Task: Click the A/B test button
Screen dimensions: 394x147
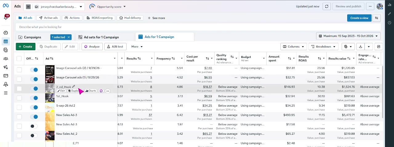Action: coord(115,47)
